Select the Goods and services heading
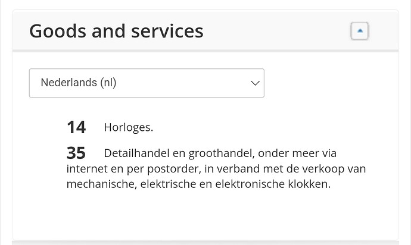 point(116,31)
